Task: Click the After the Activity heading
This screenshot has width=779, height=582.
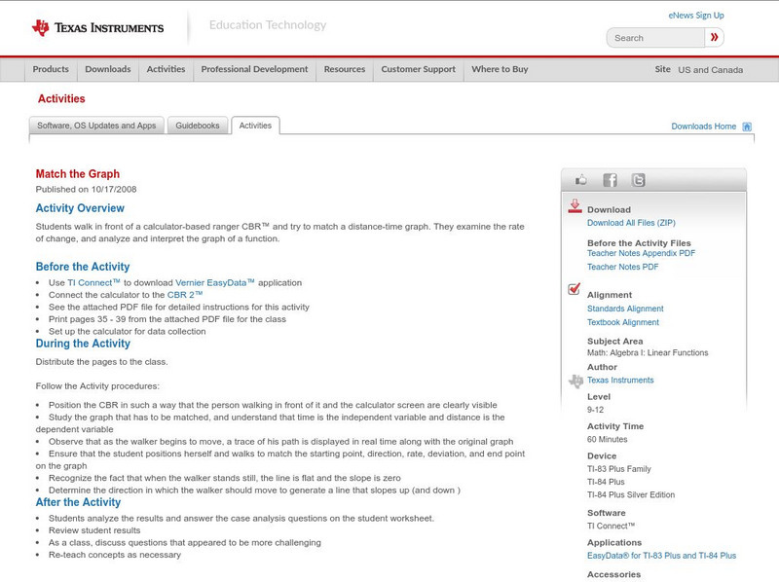Action: 78,502
